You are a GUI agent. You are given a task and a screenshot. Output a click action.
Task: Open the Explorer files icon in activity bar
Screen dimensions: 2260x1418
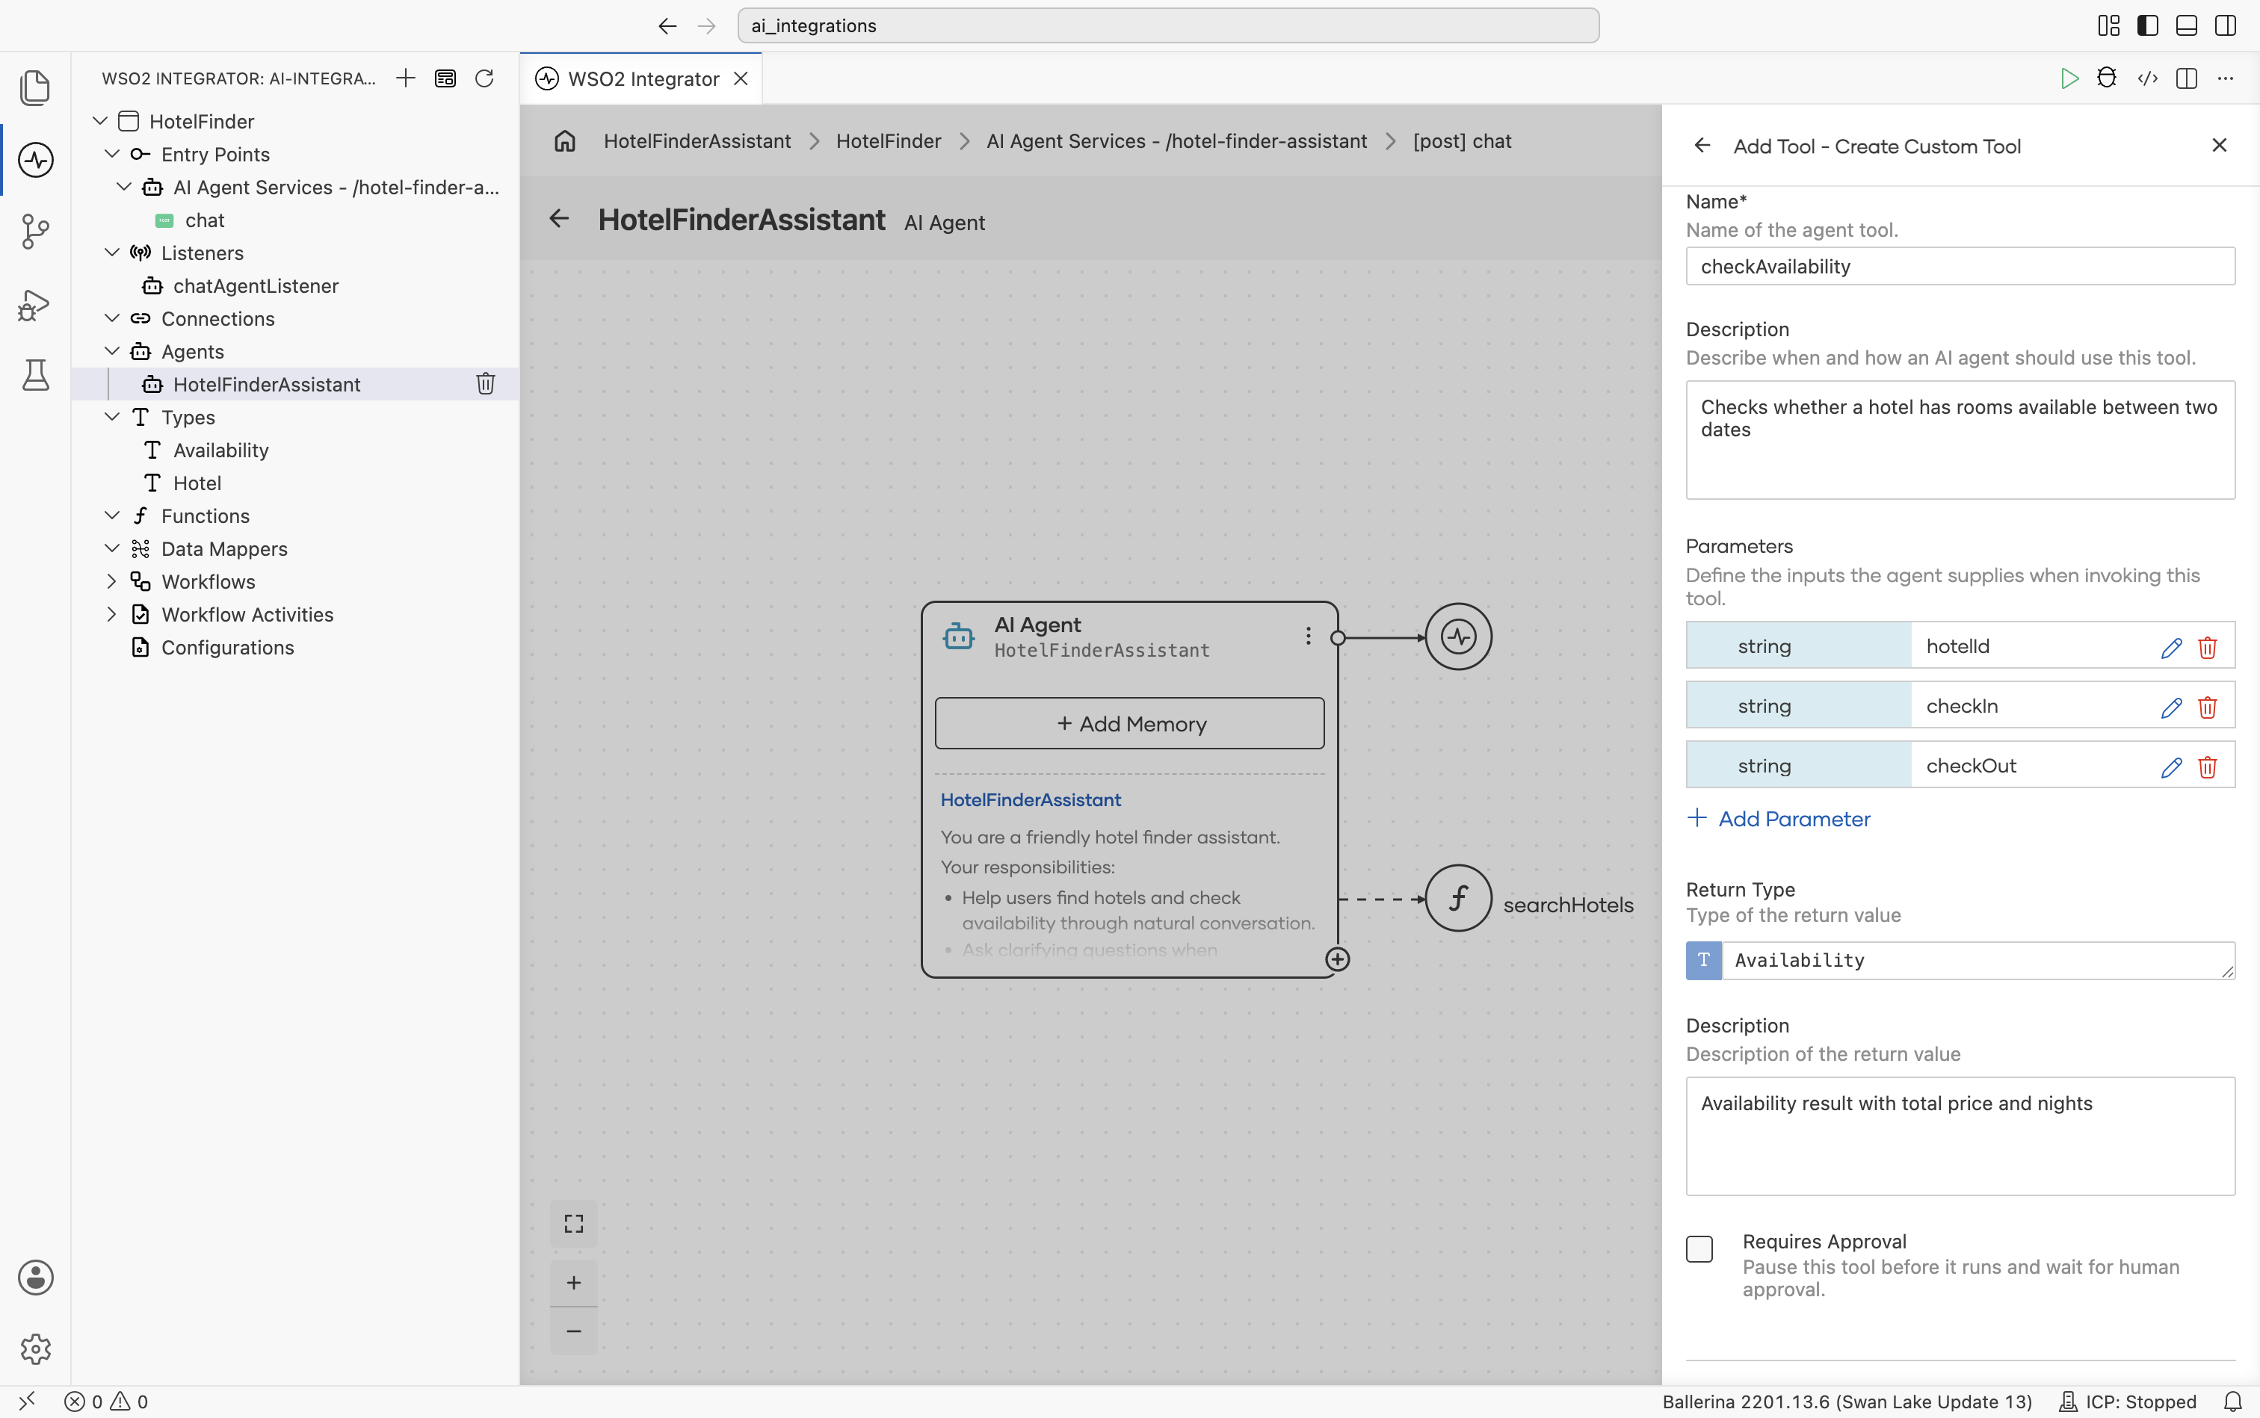tap(34, 87)
